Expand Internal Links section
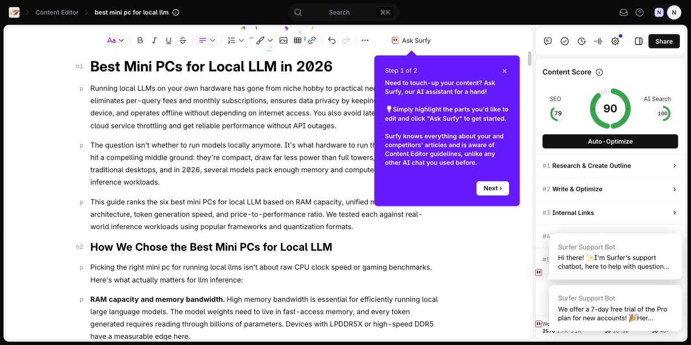This screenshot has width=691, height=345. pos(610,213)
